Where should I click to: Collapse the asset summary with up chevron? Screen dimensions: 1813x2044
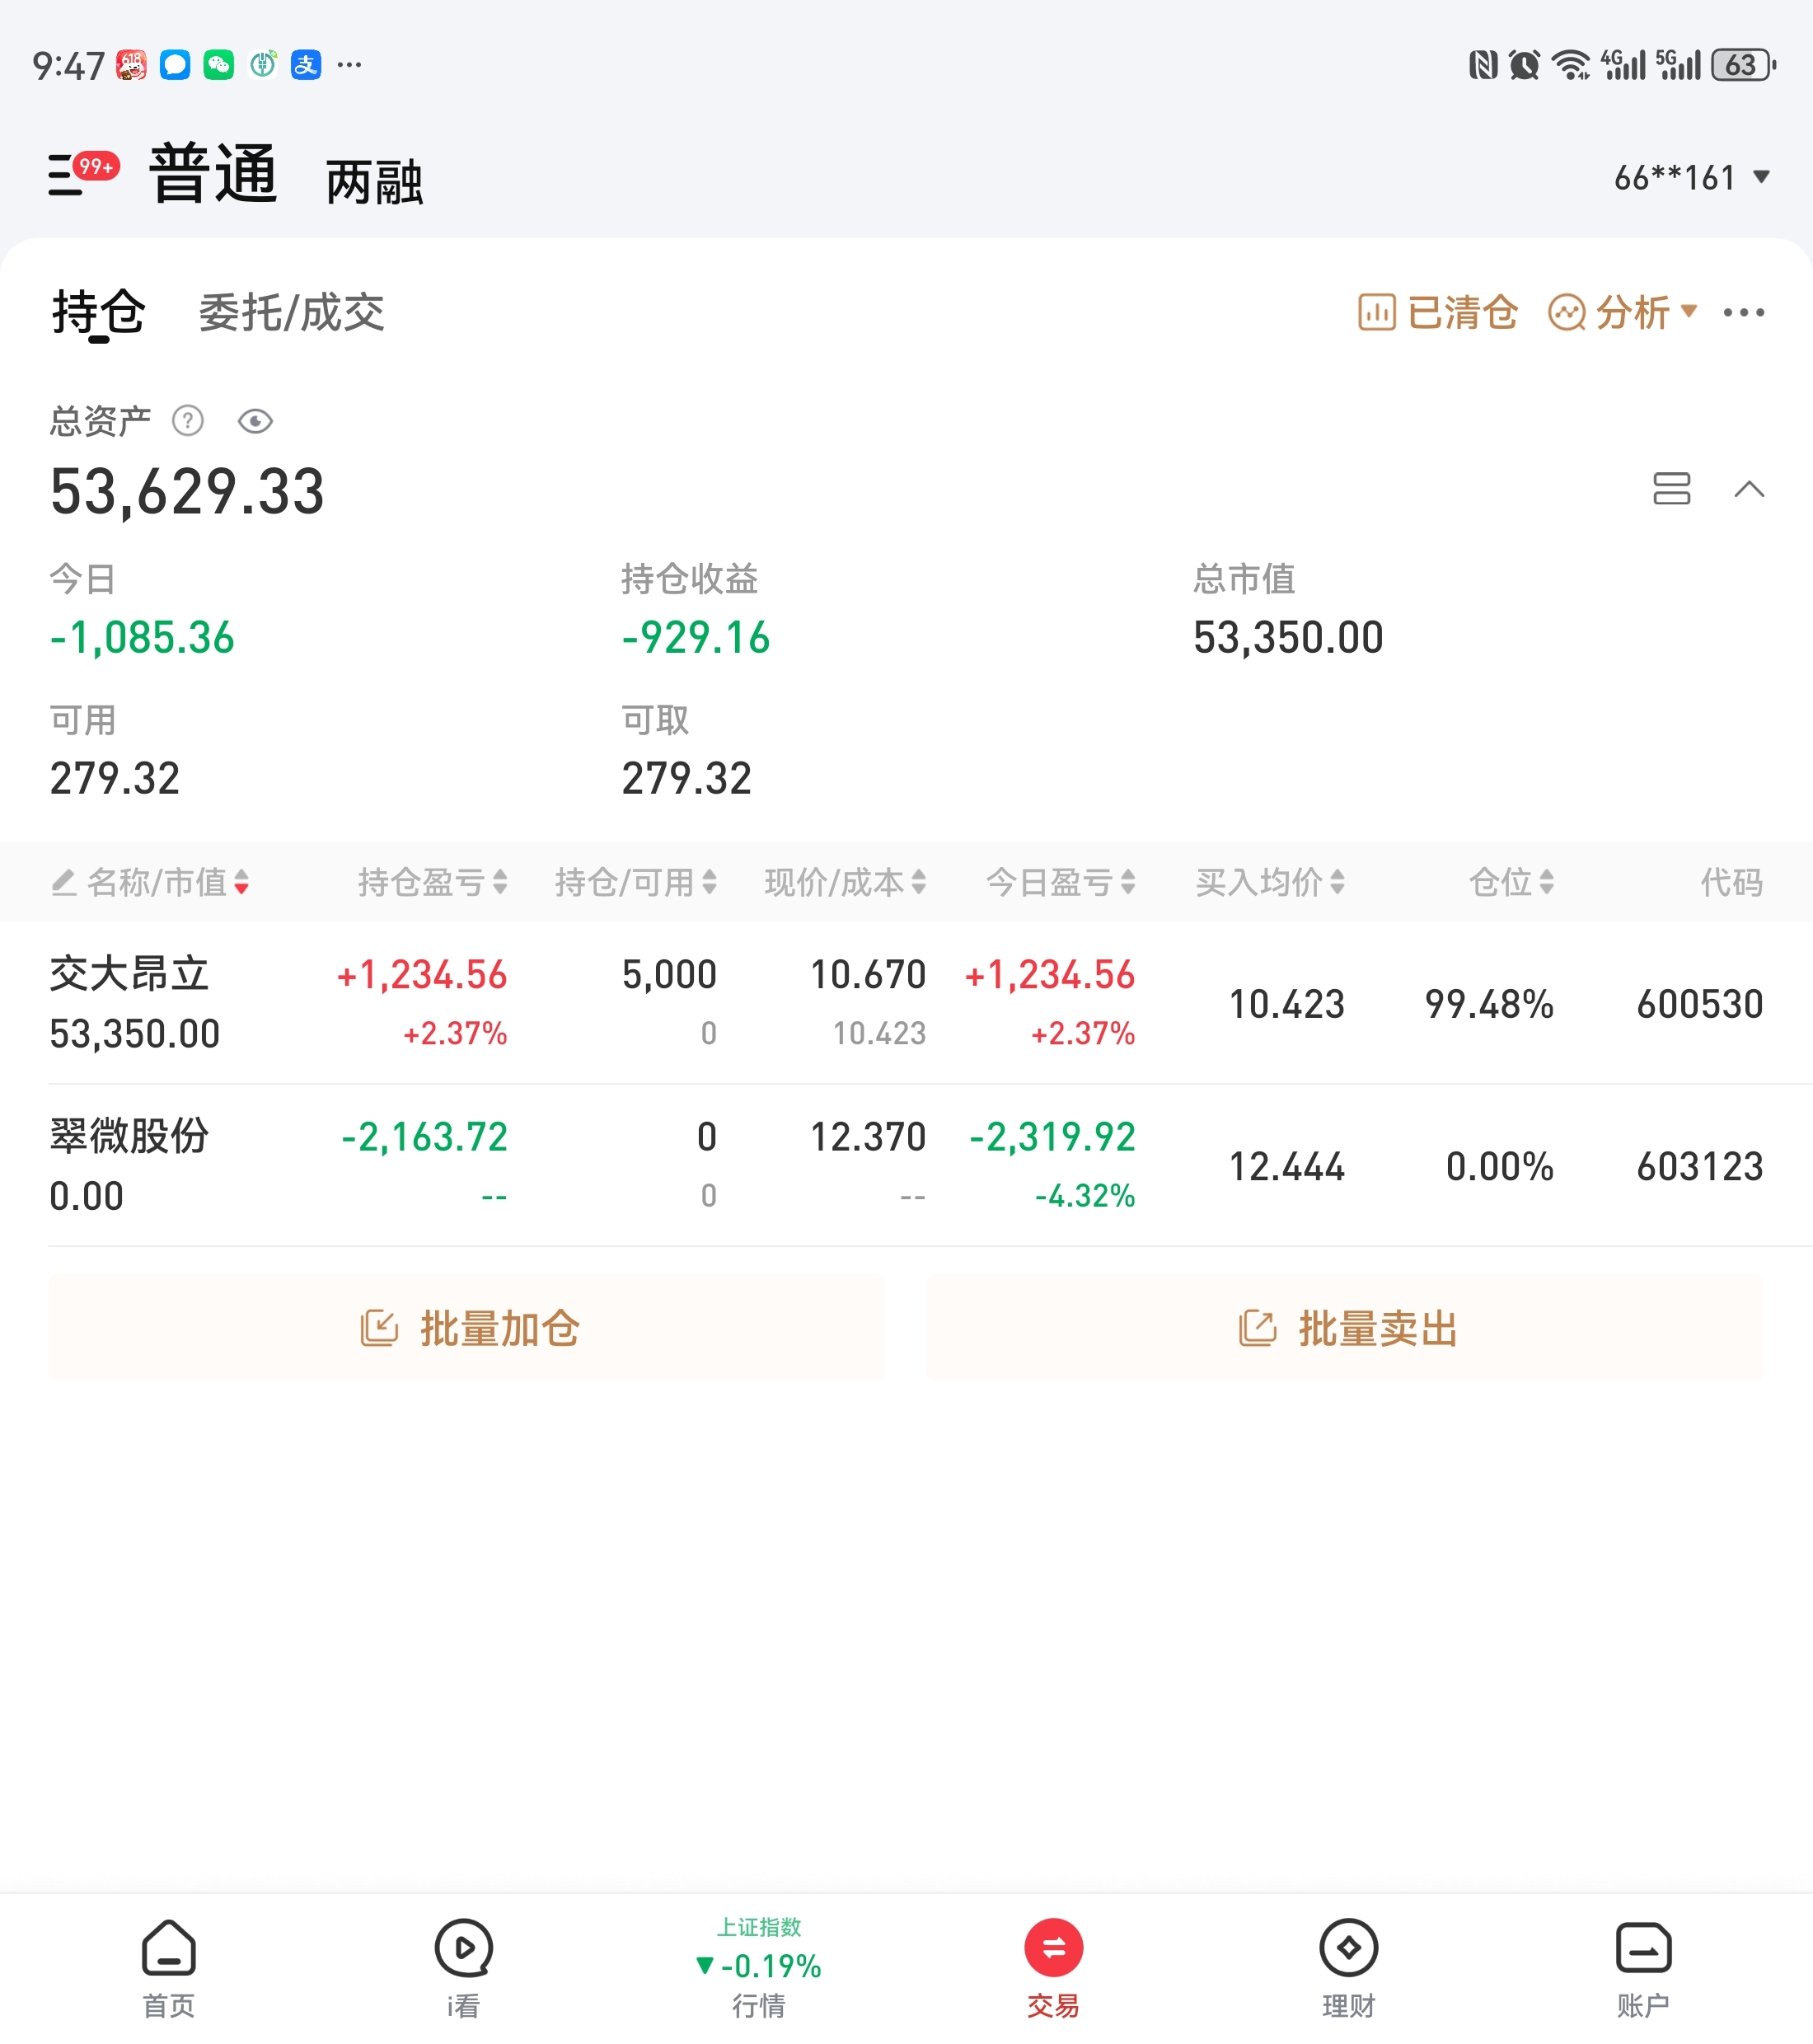(x=1748, y=489)
